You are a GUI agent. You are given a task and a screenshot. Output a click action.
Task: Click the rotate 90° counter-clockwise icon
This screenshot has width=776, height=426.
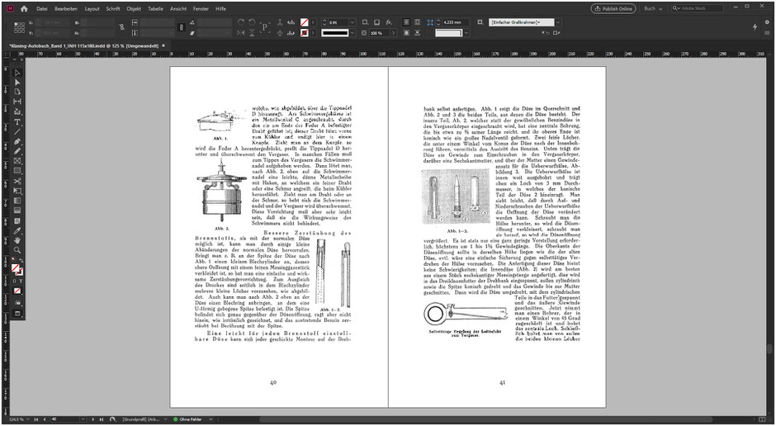pos(252,23)
